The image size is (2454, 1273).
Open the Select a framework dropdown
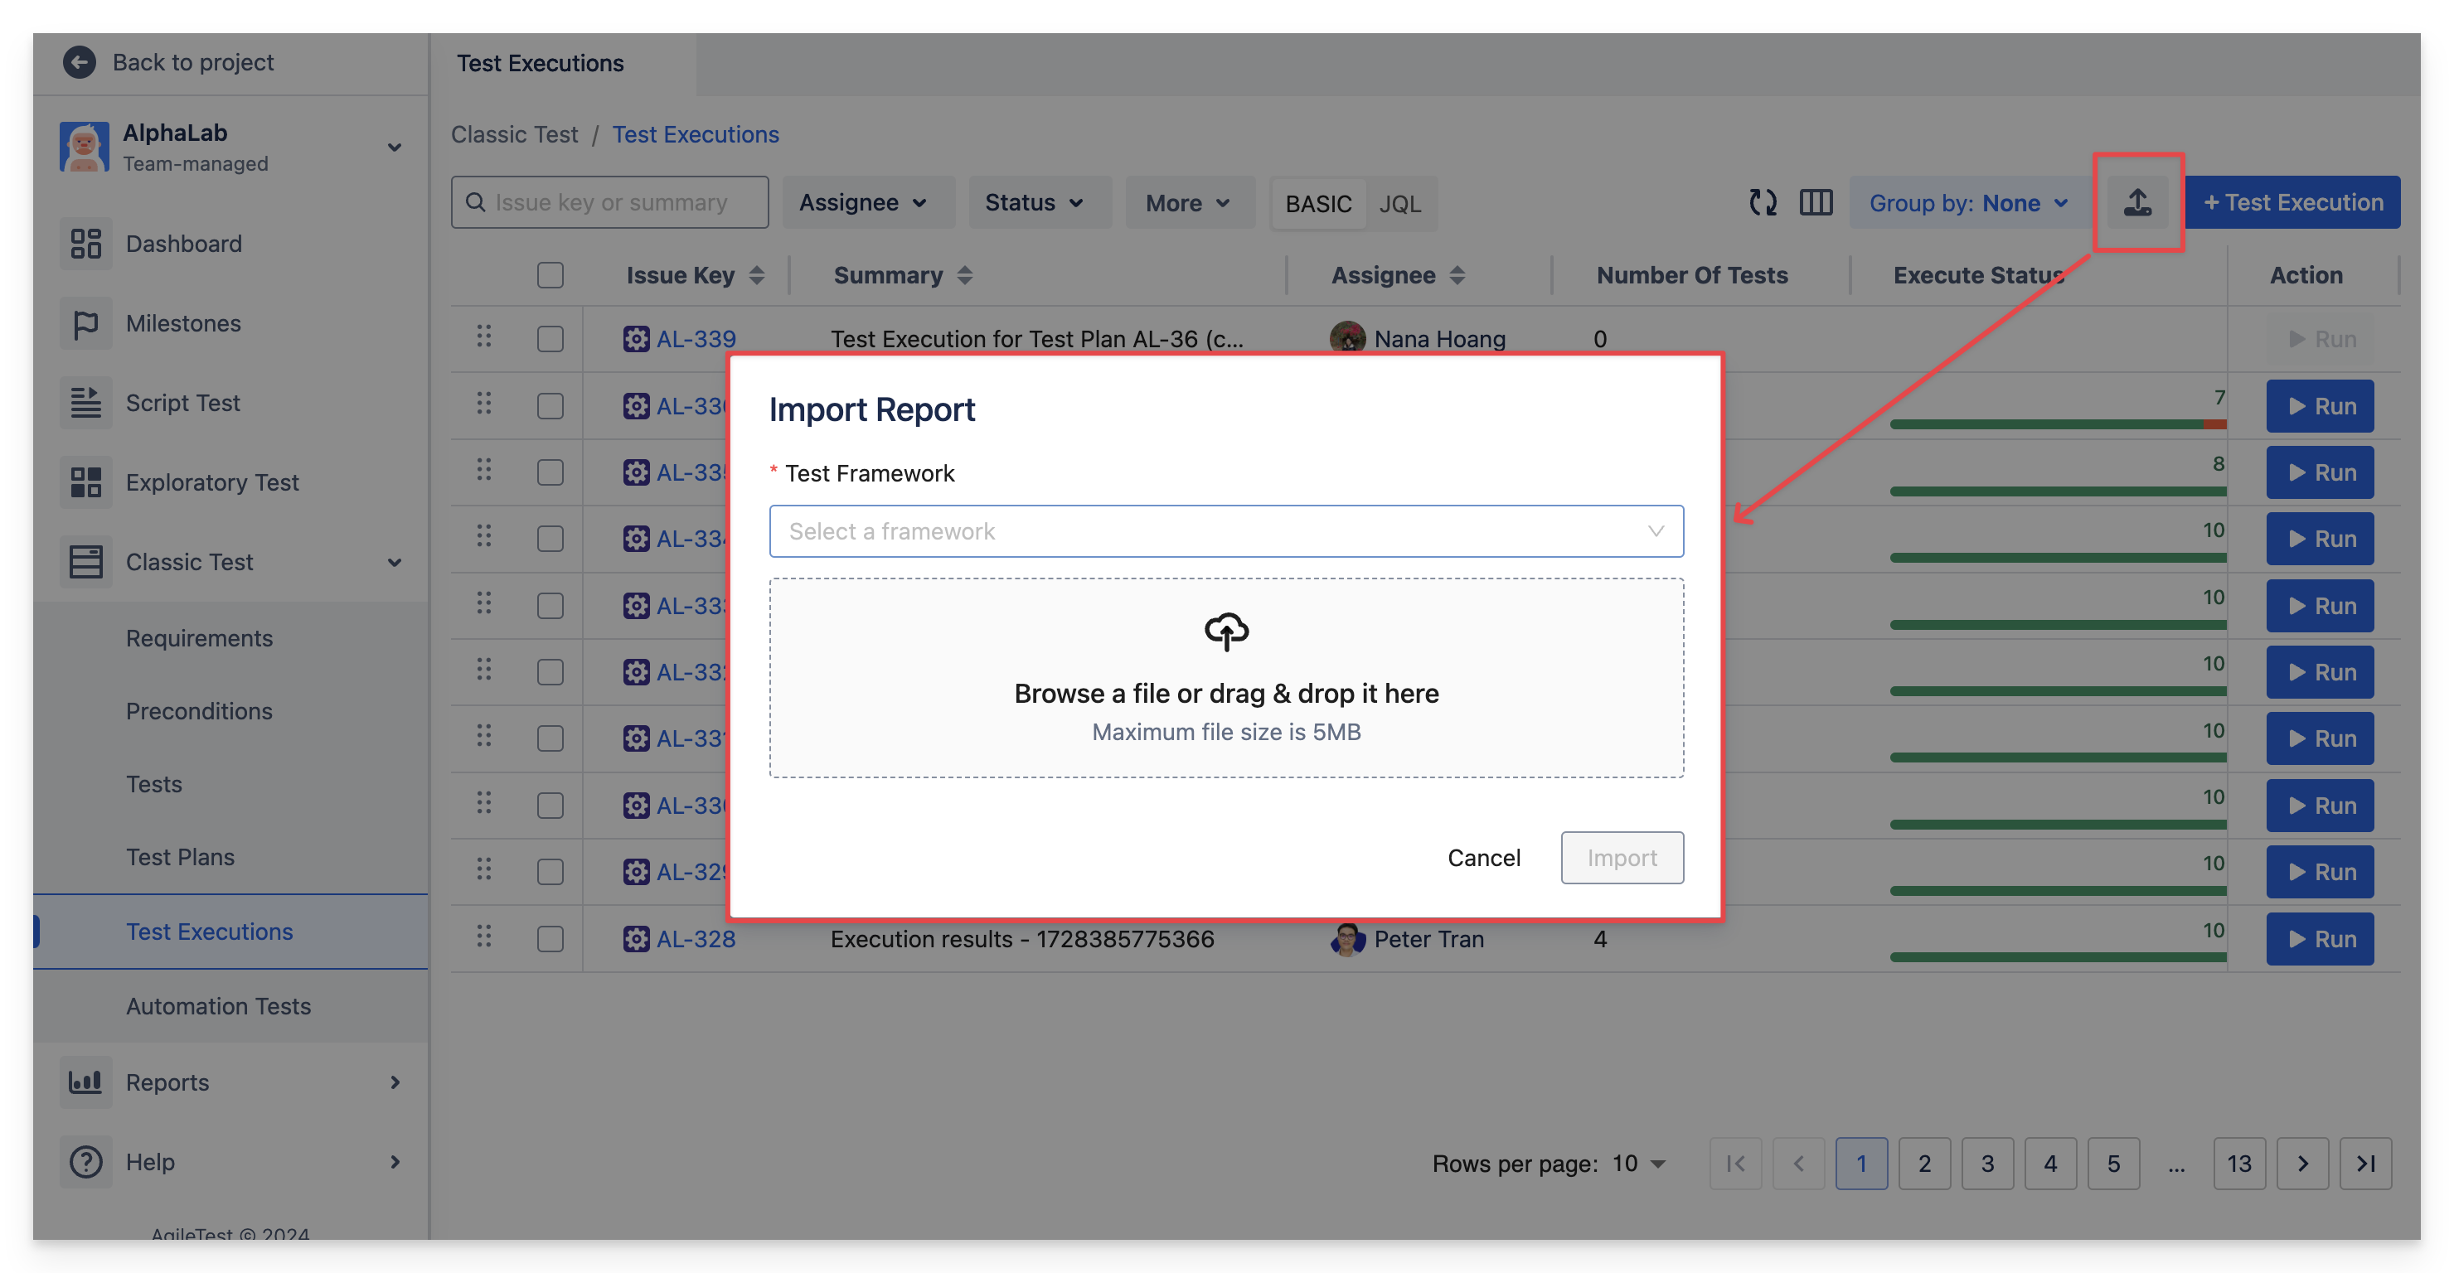click(1226, 531)
